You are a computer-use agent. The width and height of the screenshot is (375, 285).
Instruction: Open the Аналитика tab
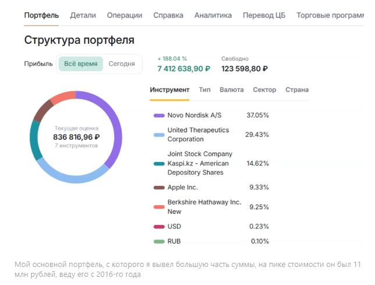pos(213,15)
